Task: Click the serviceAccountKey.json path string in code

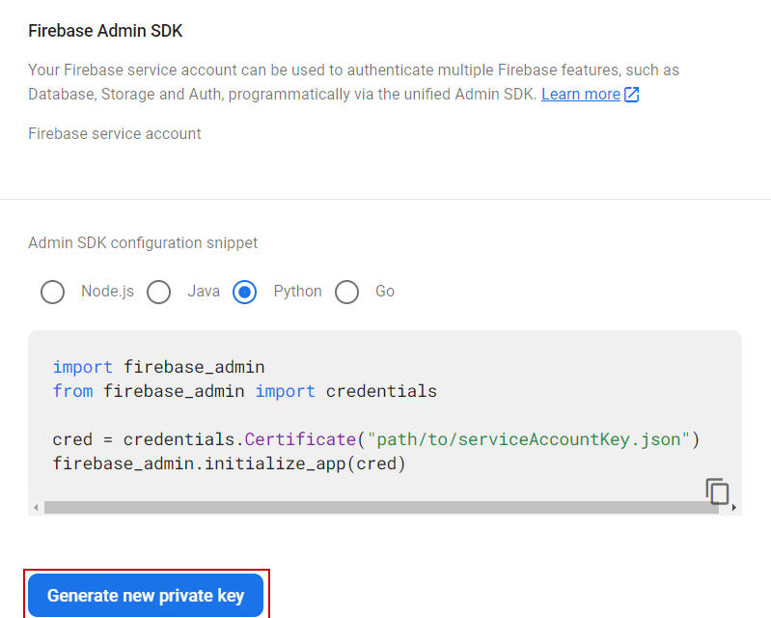Action: pos(528,440)
